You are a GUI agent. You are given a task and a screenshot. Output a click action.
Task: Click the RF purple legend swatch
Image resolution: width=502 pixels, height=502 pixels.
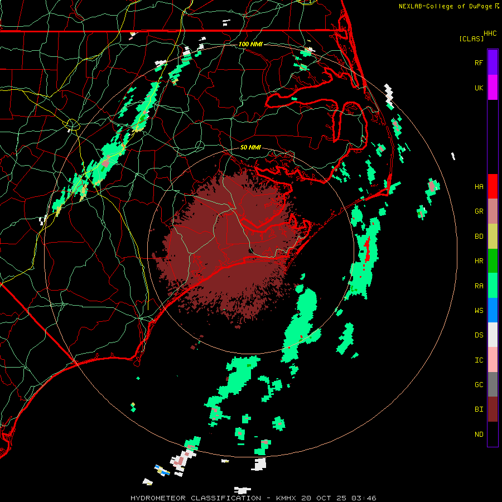(493, 62)
